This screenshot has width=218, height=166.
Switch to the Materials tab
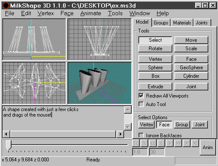182,23
